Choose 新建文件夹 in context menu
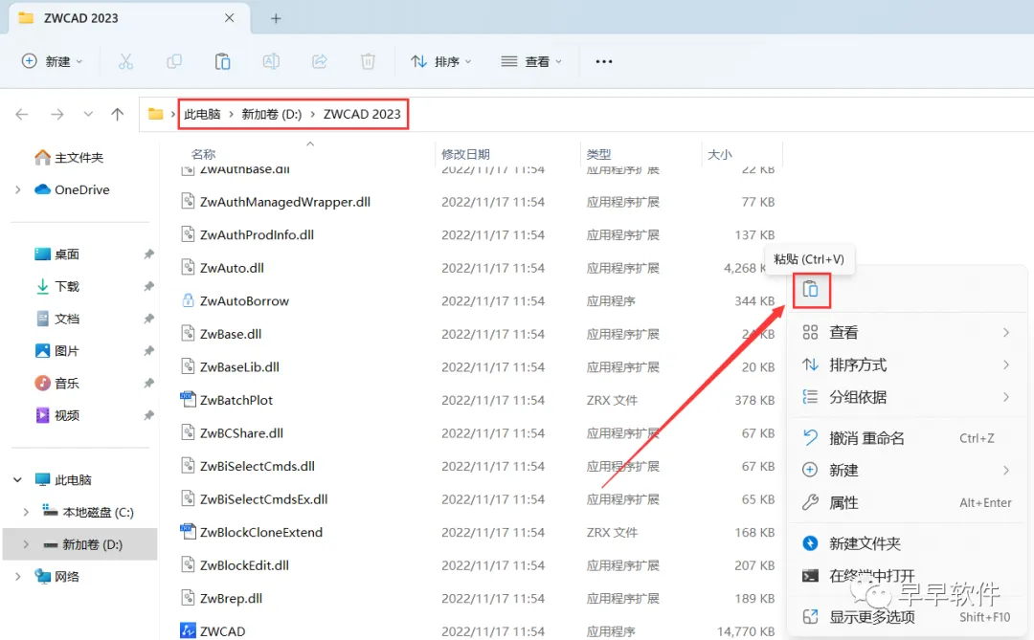The image size is (1034, 640). pos(908,543)
